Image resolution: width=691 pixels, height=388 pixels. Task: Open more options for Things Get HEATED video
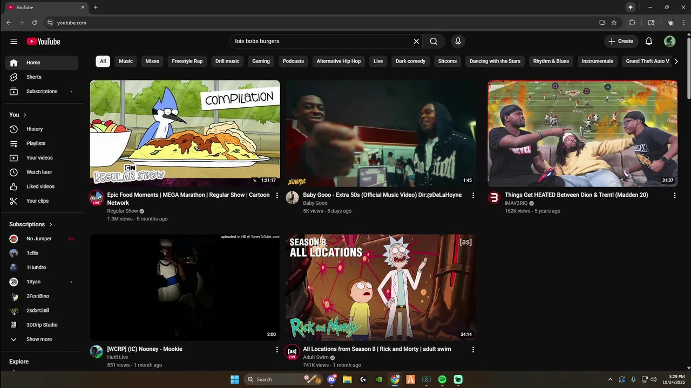tap(674, 196)
